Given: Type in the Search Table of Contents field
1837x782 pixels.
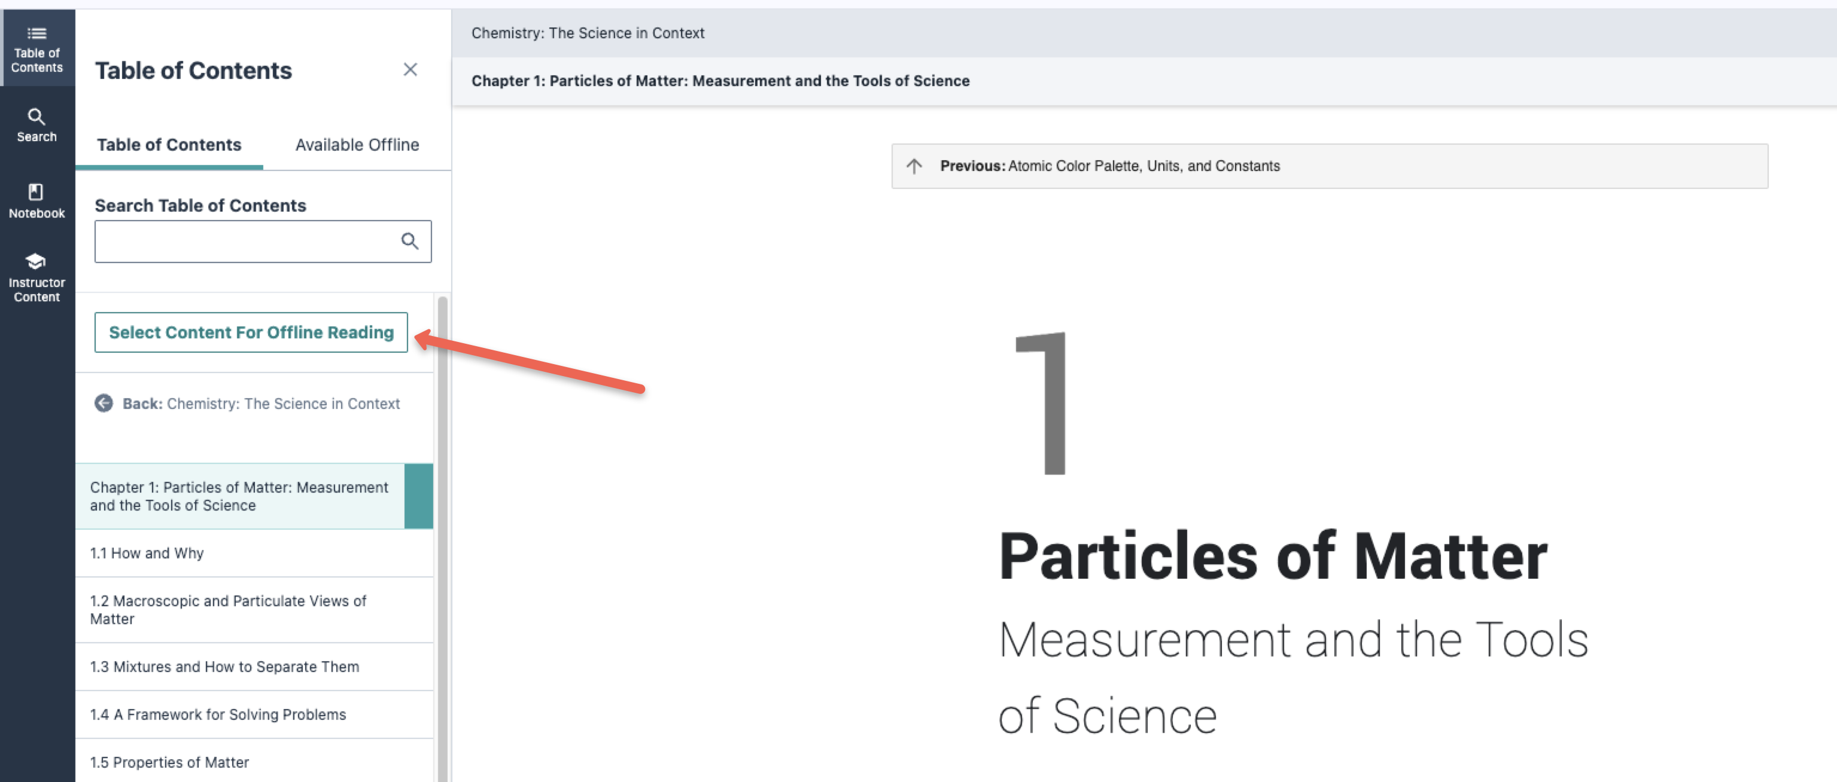Looking at the screenshot, I should (246, 242).
